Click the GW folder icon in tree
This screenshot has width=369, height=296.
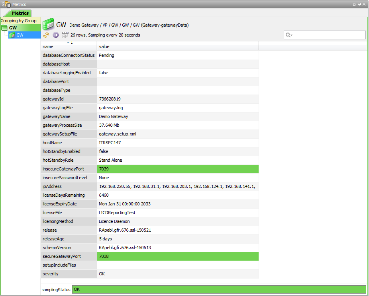[x=4, y=28]
